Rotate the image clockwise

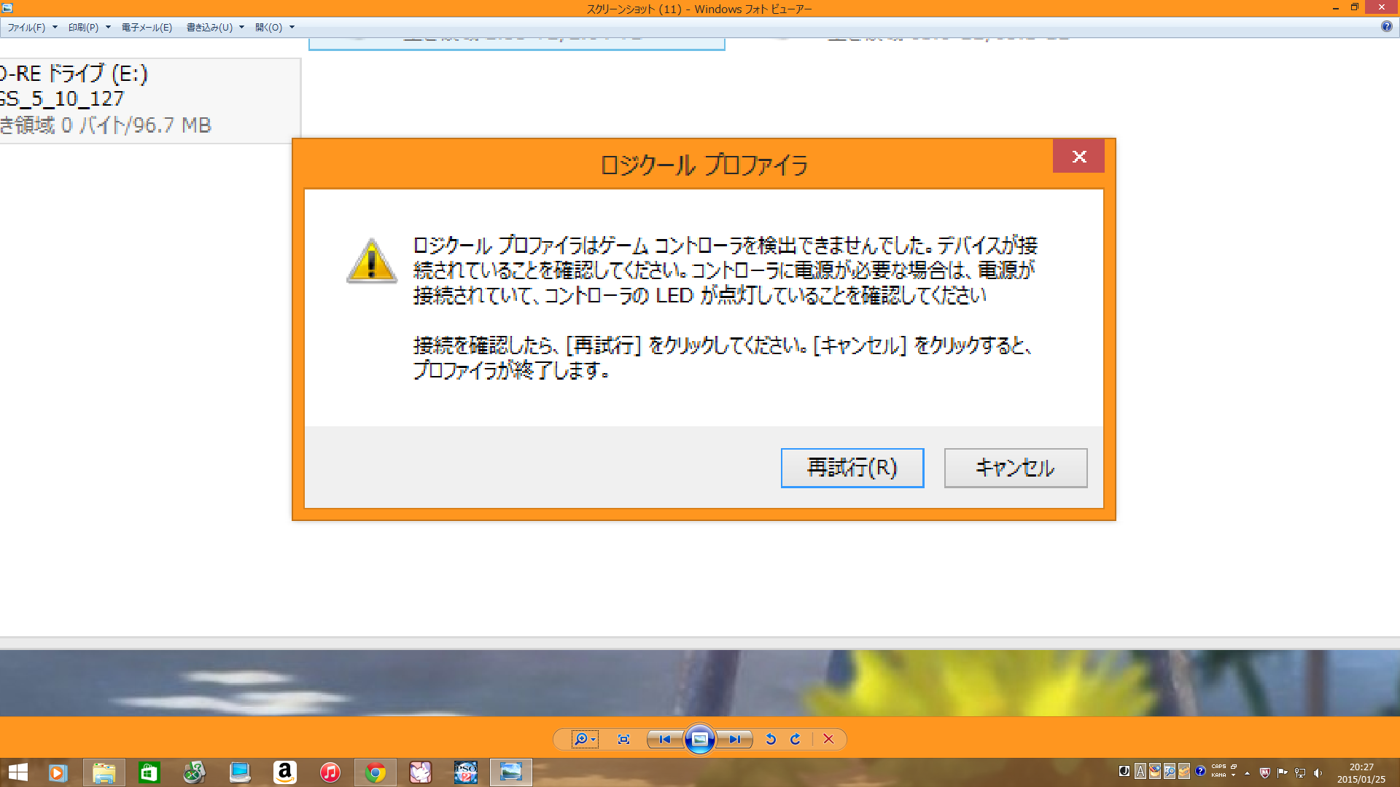pos(796,739)
